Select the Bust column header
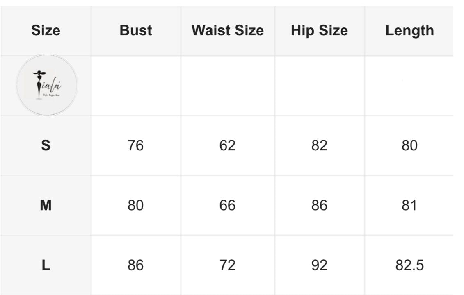The image size is (464, 295). 136,30
